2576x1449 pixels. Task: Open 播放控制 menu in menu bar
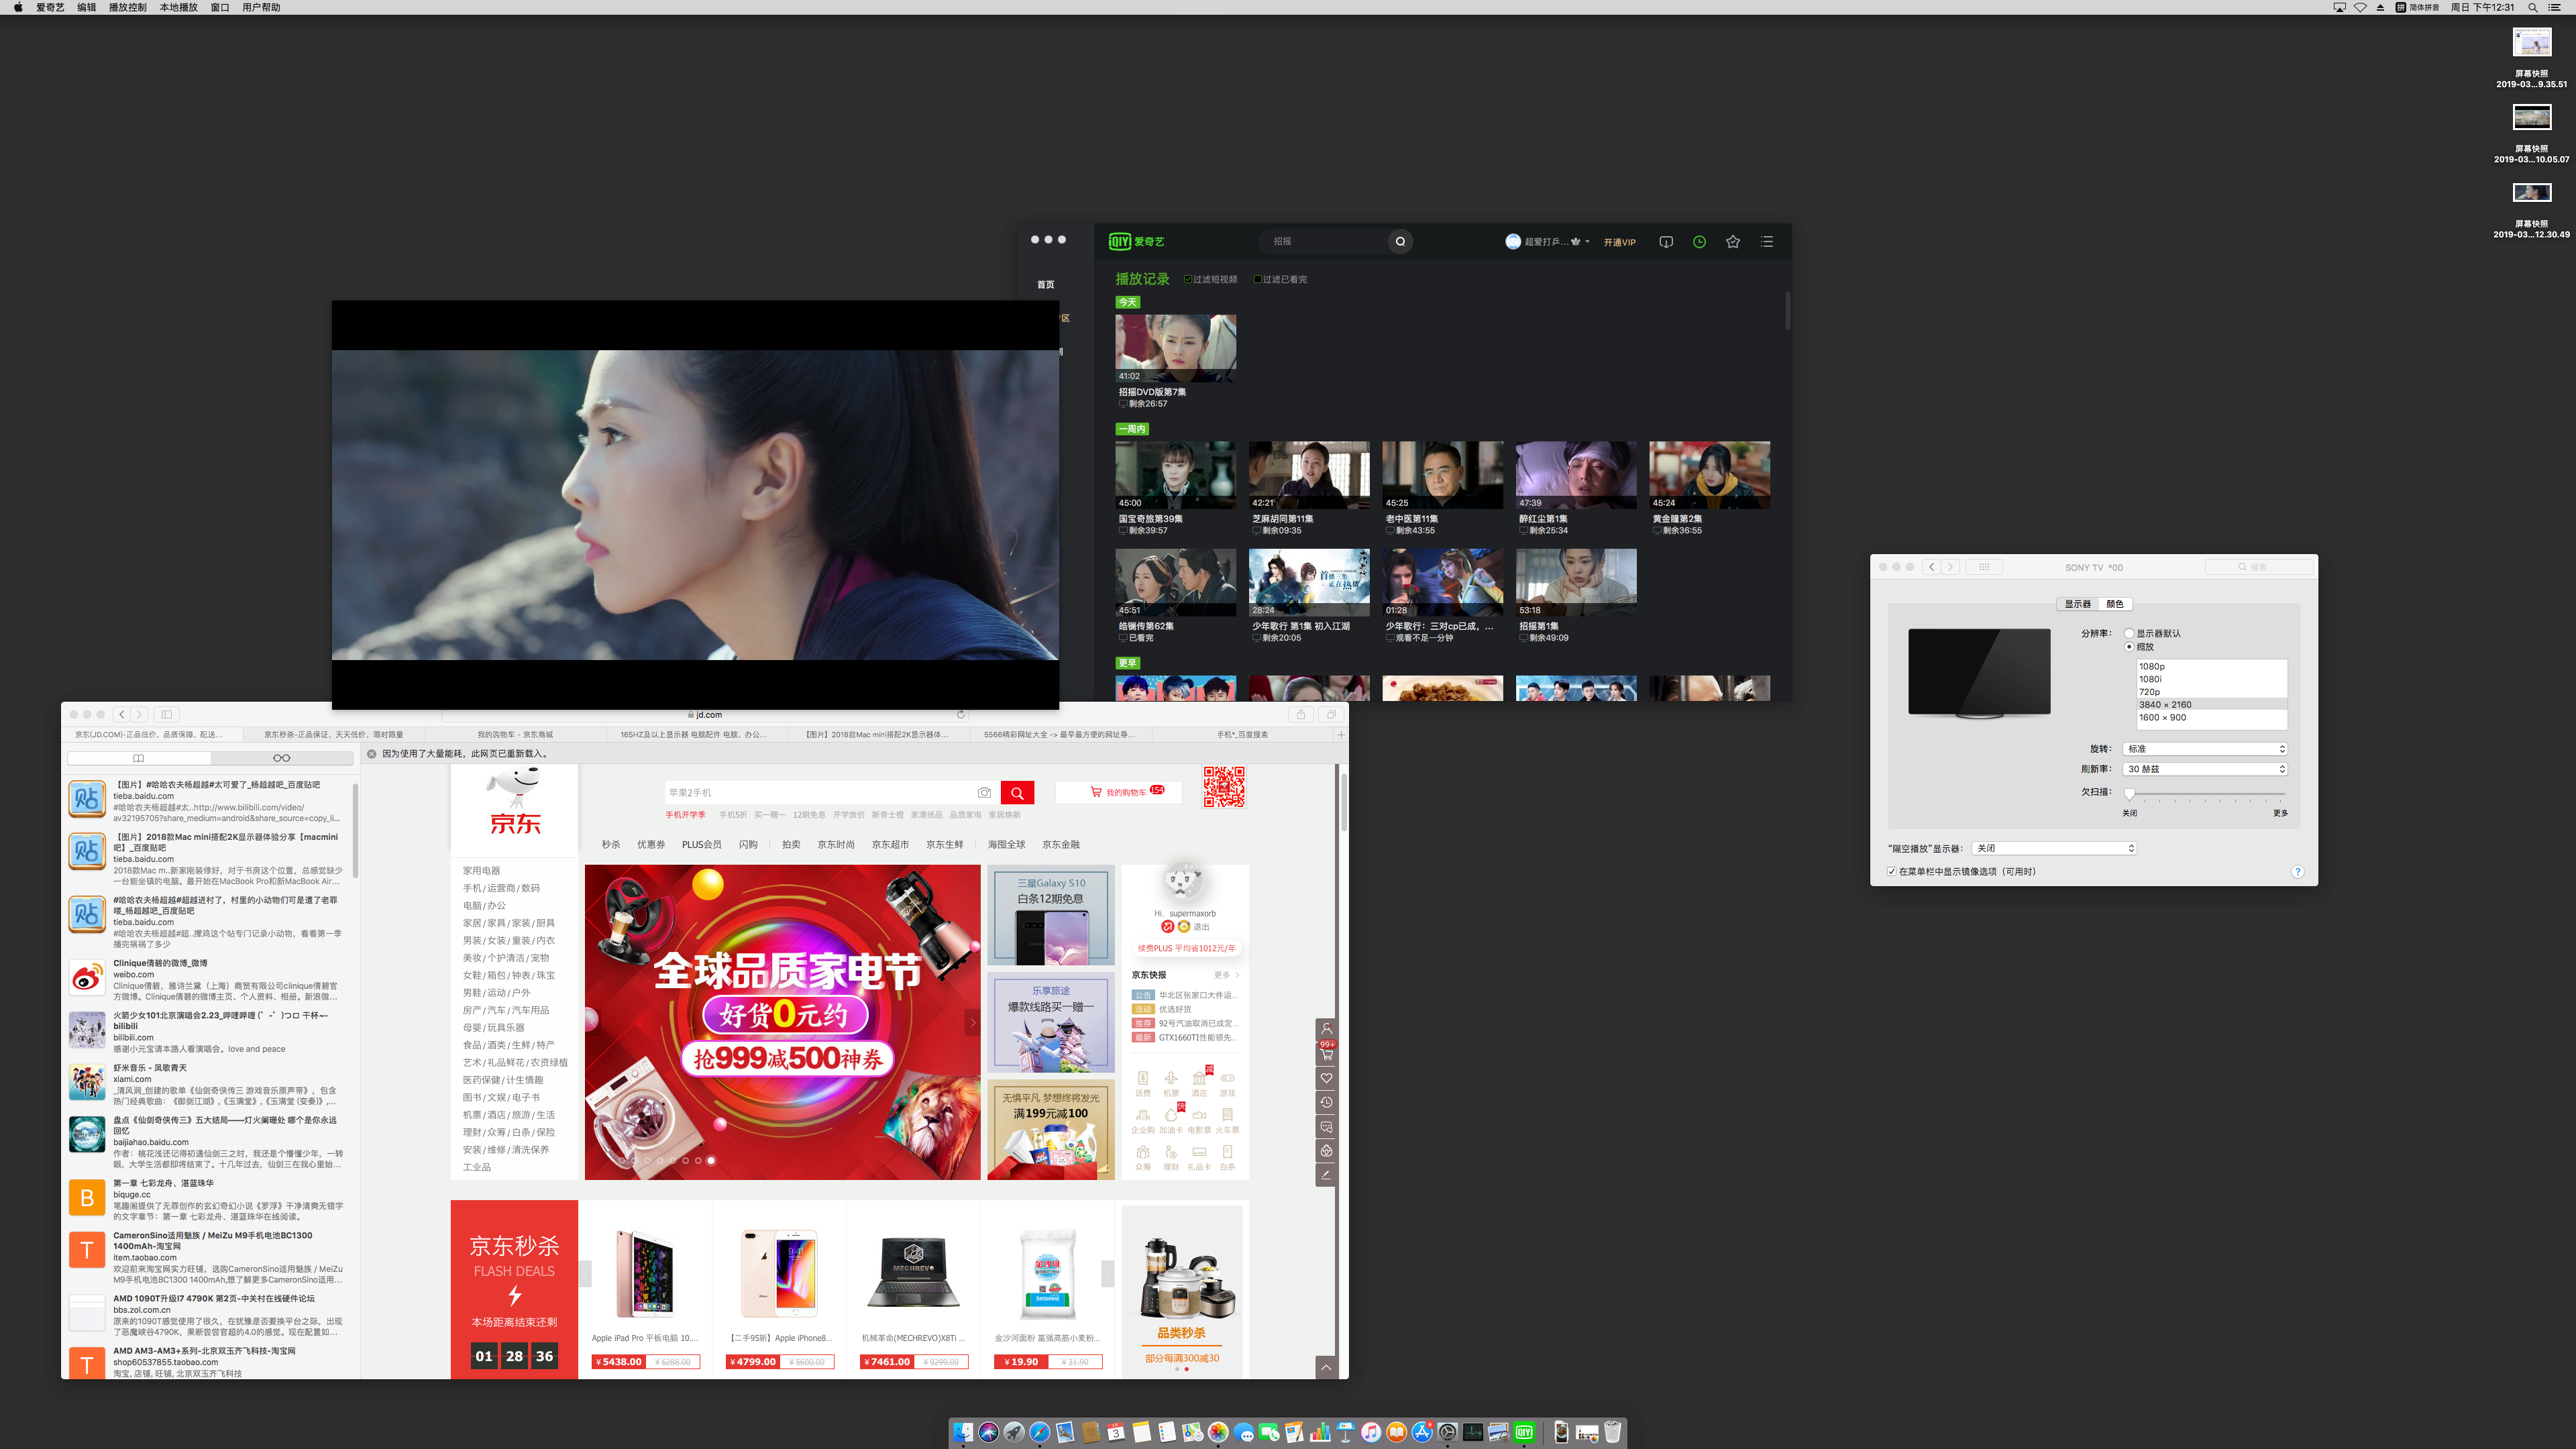point(127,7)
